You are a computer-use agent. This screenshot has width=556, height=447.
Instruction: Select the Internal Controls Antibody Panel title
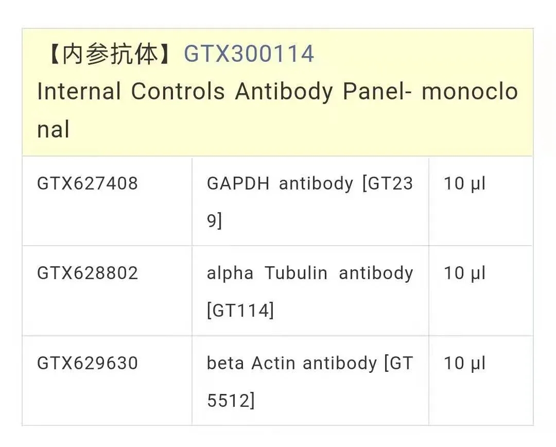pyautogui.click(x=277, y=110)
